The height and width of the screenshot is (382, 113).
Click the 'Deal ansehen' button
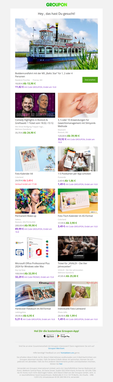[90, 80]
